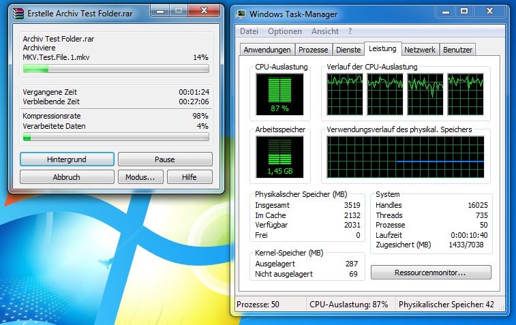Click the Insgesamt value 3519

click(352, 205)
